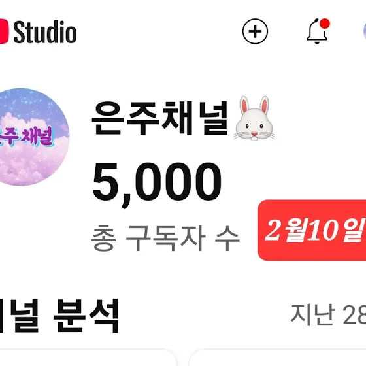Screen dimensions: 366x366
Task: Click the purple 채널 text inside avatar
Action: 37,137
